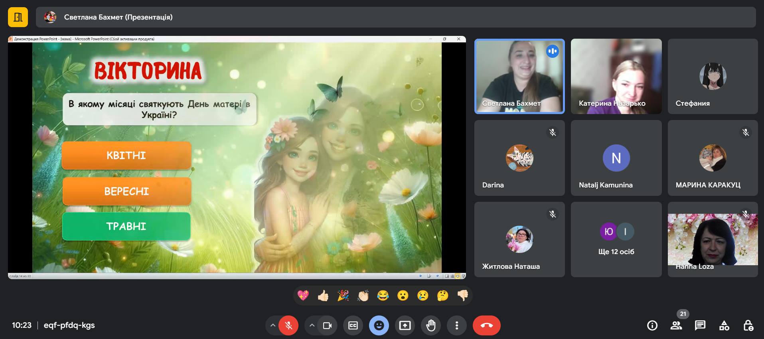Select Катерина Назарько video tile

[x=616, y=76]
